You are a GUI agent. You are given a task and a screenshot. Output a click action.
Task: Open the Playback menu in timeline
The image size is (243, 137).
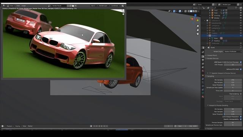(10, 126)
